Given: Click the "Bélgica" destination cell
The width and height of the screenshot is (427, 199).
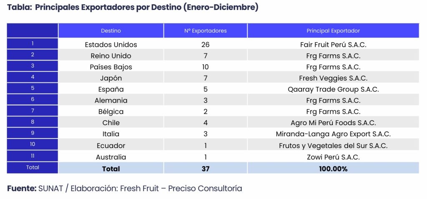Looking at the screenshot, I should 111,112.
